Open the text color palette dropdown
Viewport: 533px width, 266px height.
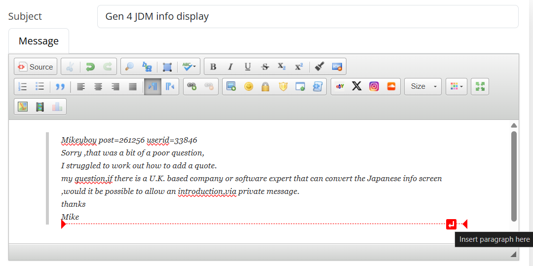coord(457,86)
